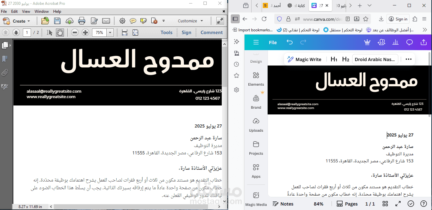This screenshot has height=210, width=432.
Task: Add a sticky note comment in Acrobat
Action: pos(133,21)
